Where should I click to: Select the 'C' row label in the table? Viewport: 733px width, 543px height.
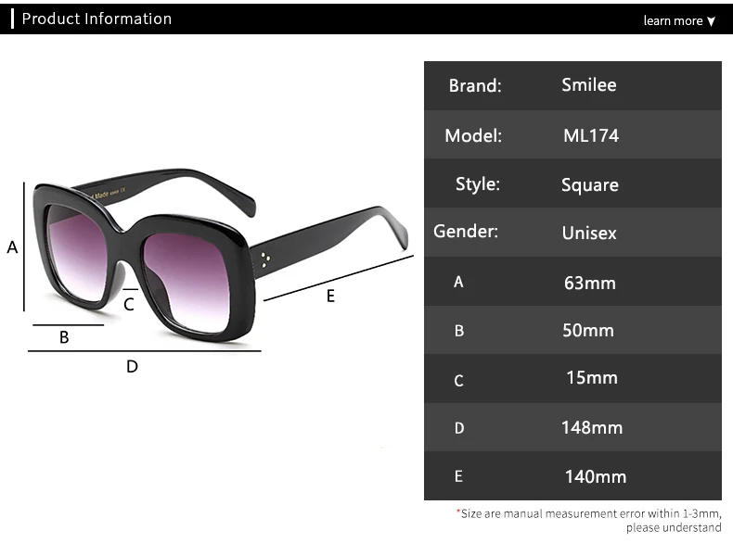(x=458, y=381)
